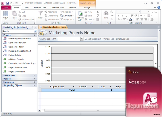The width and height of the screenshot is (162, 117).
Task: Click the navigation pane search magnifier
Action: (x=35, y=31)
